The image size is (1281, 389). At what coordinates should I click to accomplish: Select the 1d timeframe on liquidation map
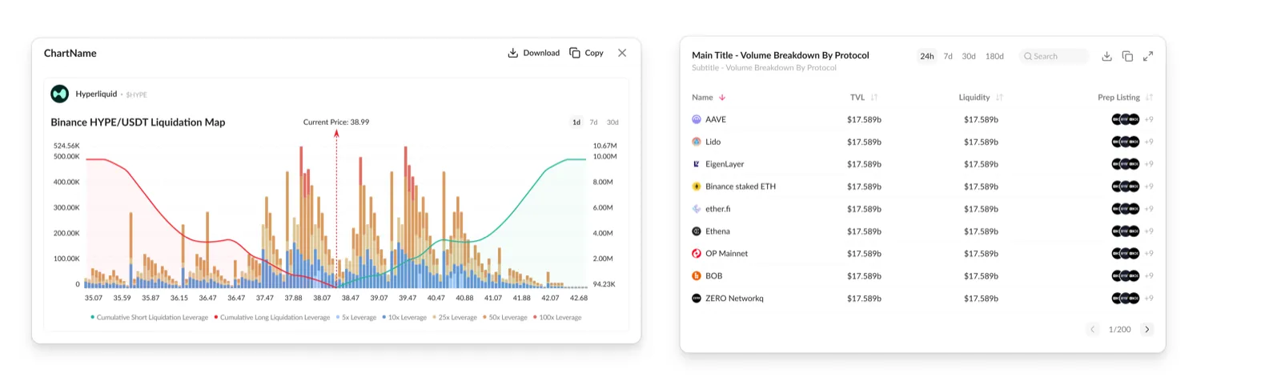[576, 122]
